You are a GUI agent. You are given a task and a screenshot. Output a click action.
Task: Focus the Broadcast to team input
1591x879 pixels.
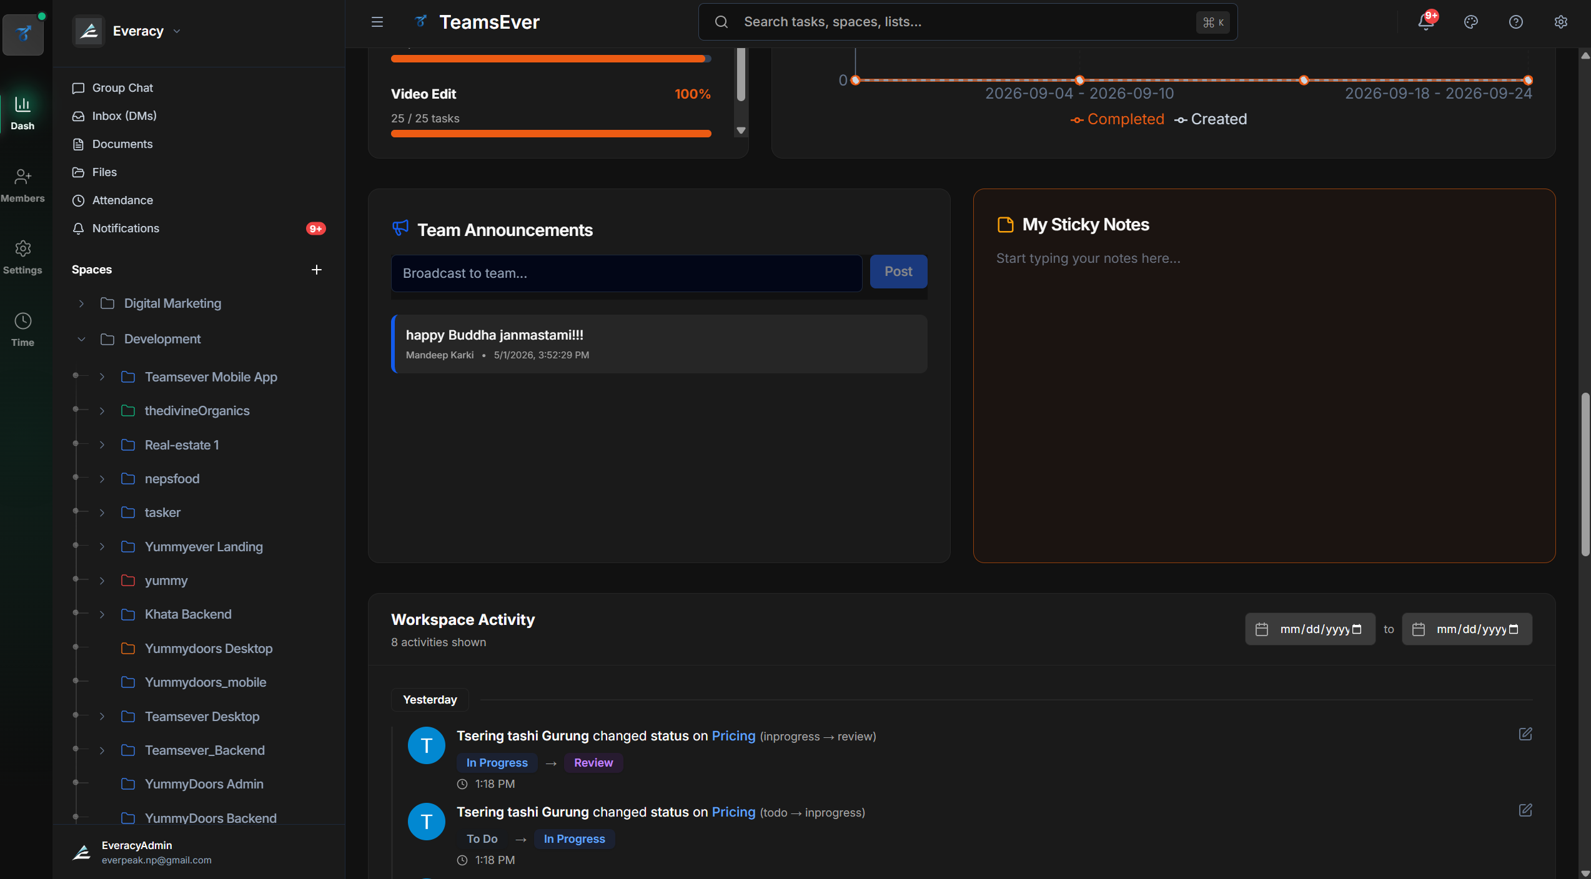pos(627,273)
